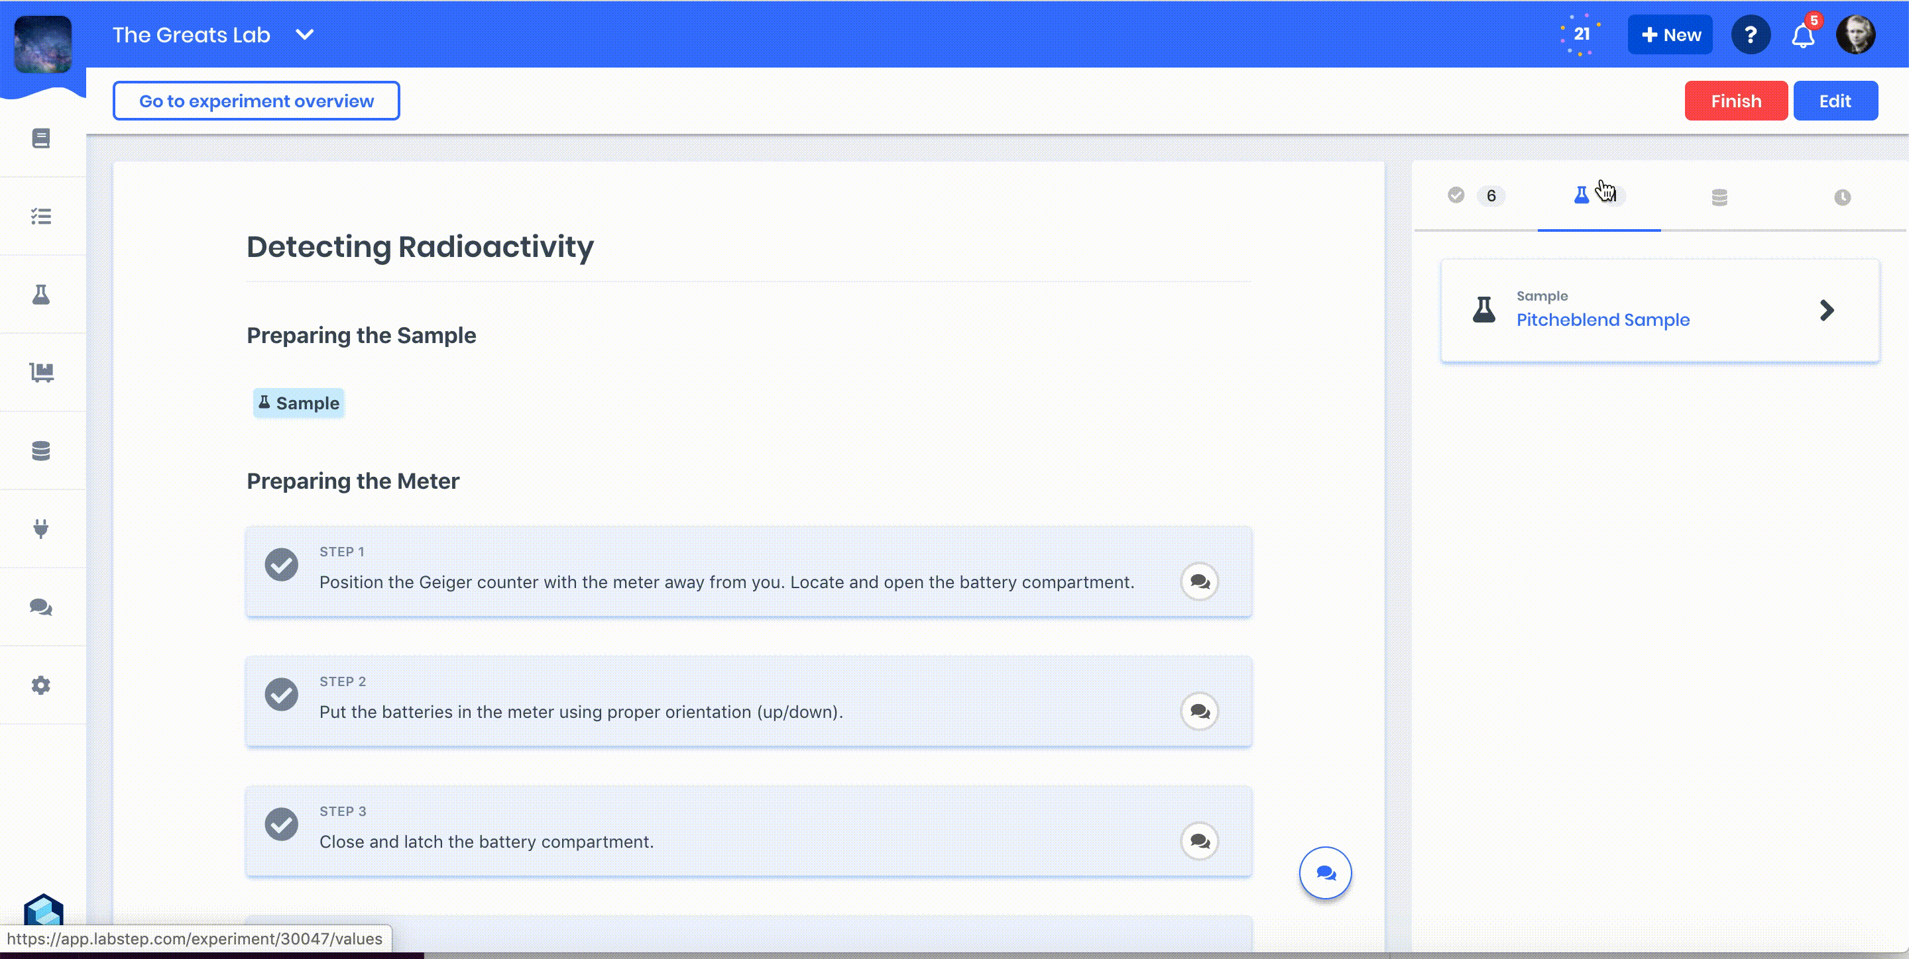
Task: Open the notebook icon in sidebar
Action: [x=42, y=138]
